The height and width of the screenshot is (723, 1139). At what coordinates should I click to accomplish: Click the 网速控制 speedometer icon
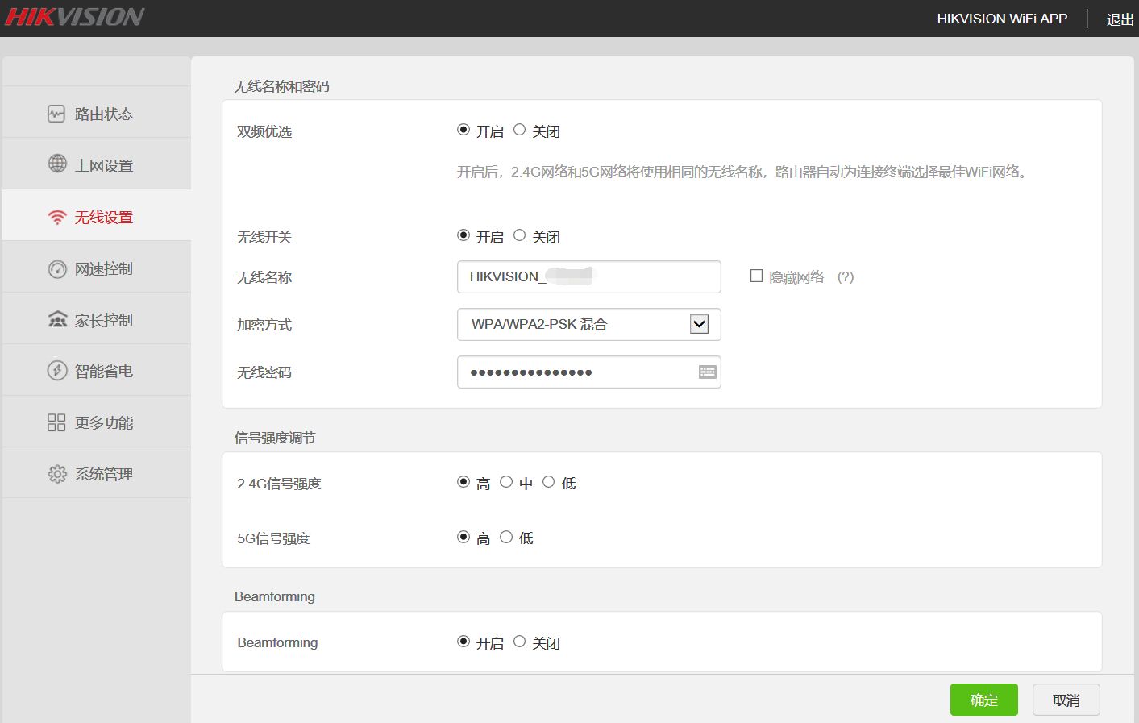[x=57, y=268]
